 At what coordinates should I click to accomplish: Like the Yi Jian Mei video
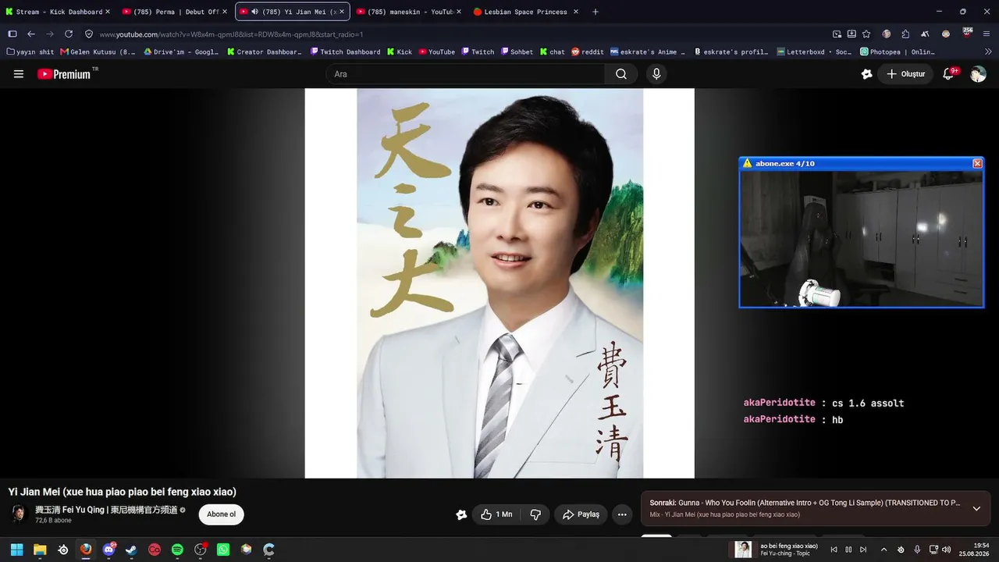click(496, 514)
